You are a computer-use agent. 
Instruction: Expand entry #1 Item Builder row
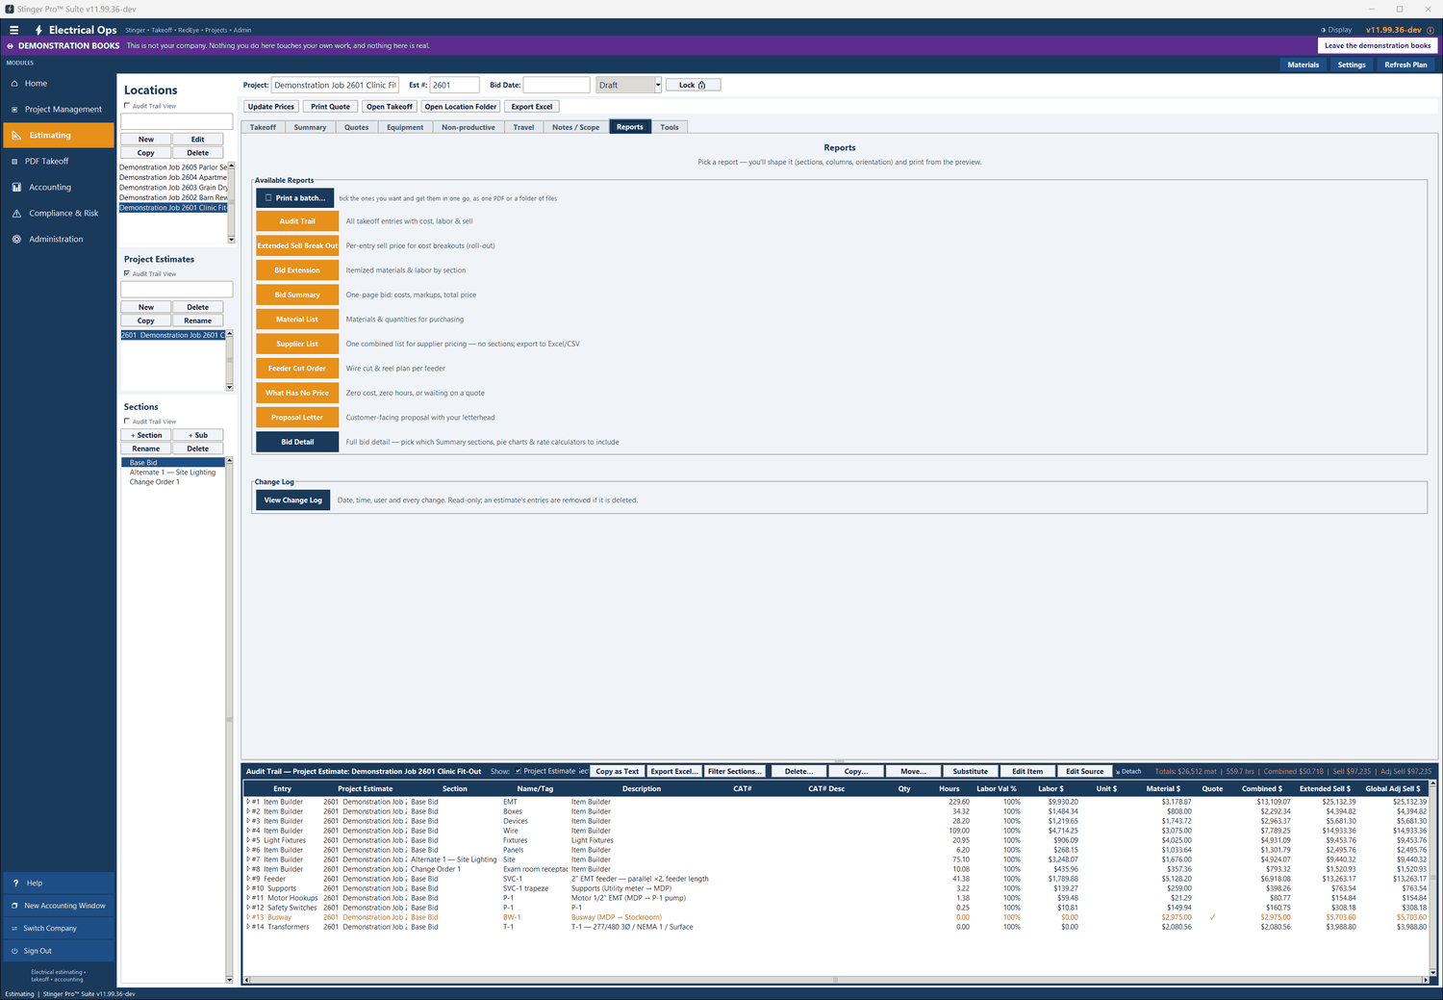248,802
